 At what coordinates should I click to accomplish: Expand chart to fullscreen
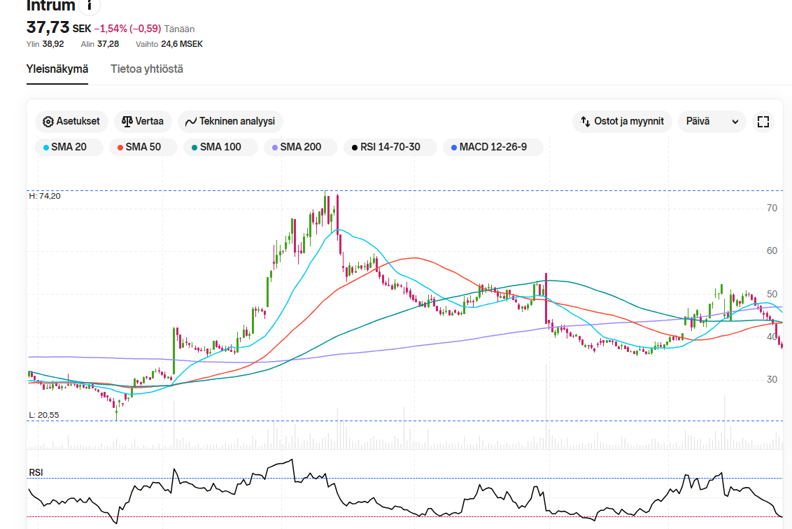(763, 122)
